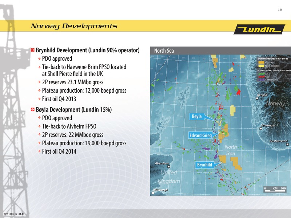291x218 pixels.
Task: Click "First oil Q4 2014"
Action: point(59,152)
